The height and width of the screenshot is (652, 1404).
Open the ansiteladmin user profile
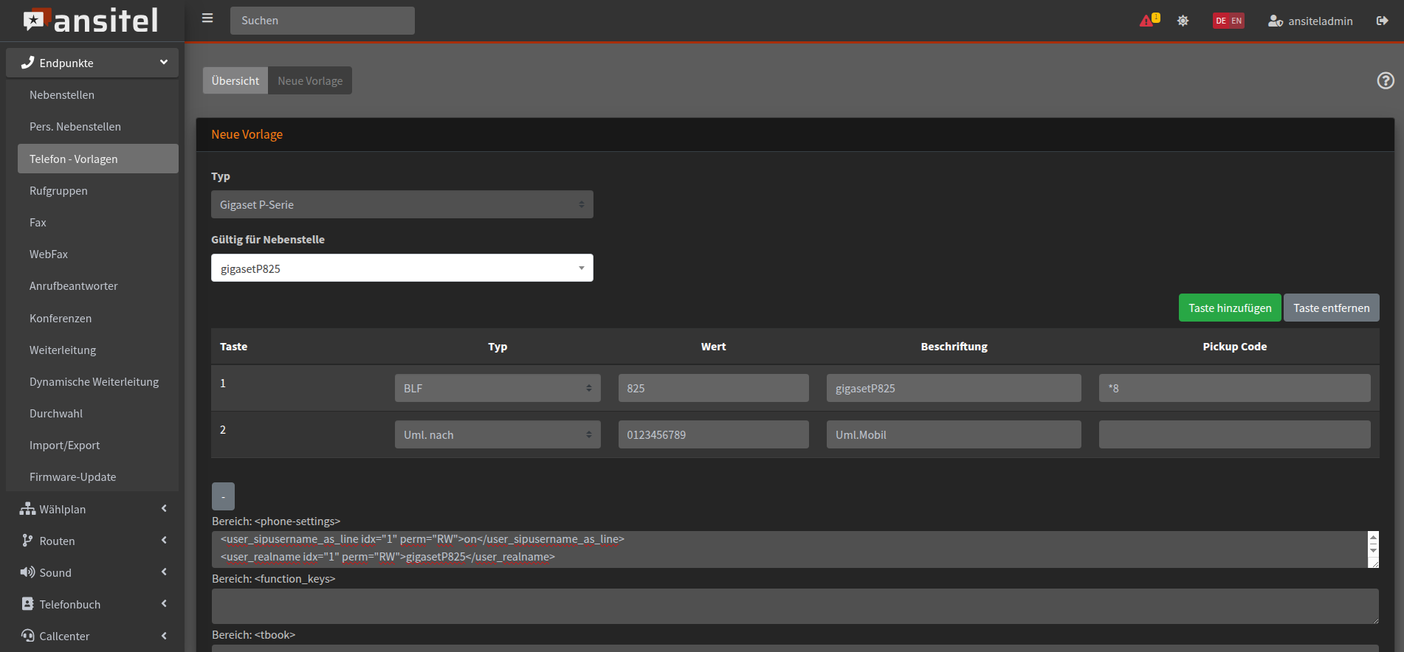pyautogui.click(x=1310, y=21)
